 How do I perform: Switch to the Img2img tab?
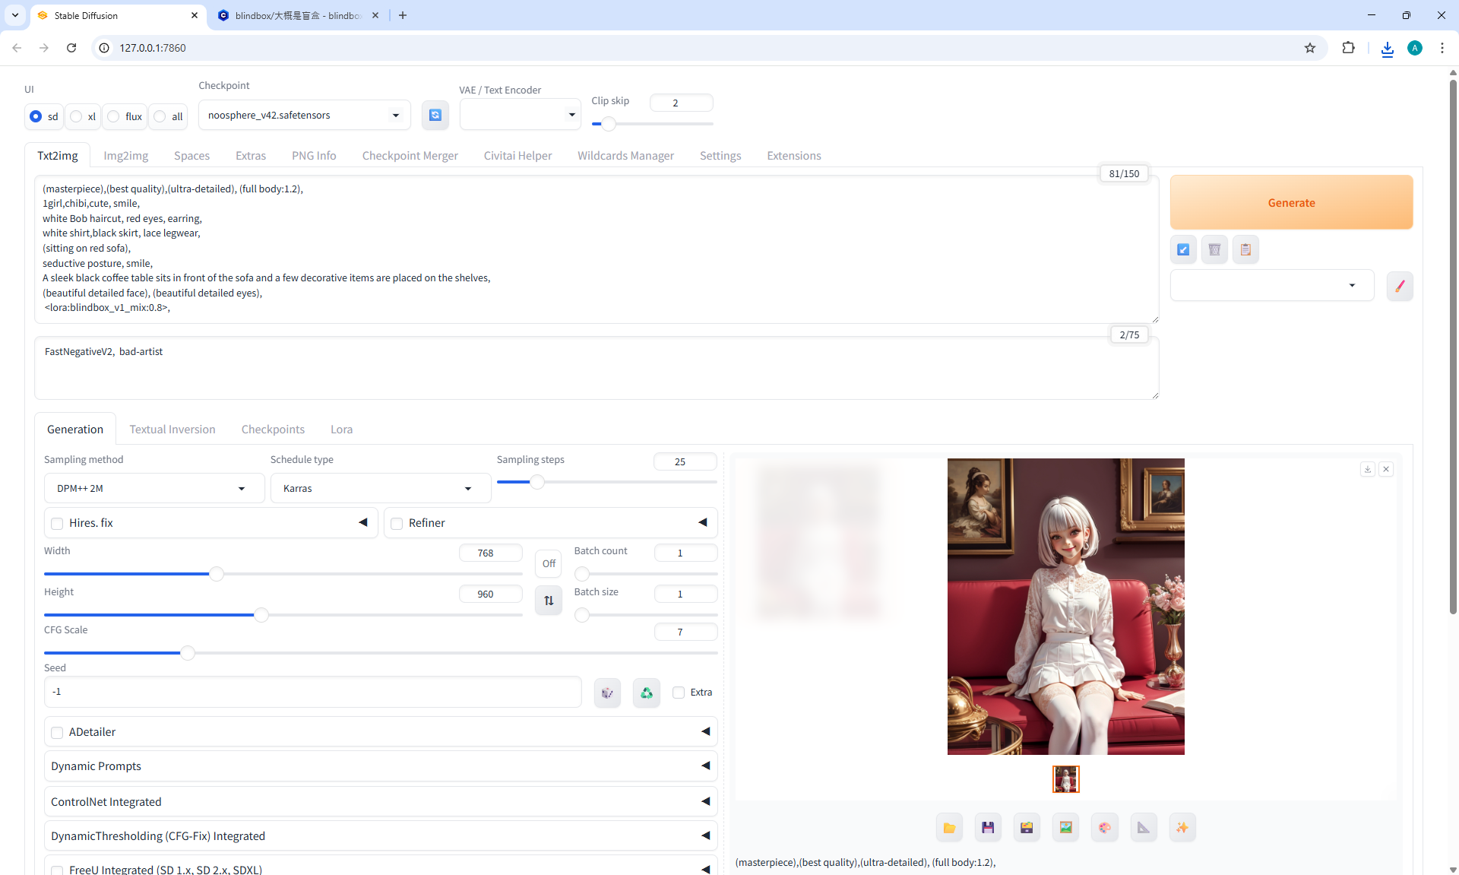(x=125, y=156)
